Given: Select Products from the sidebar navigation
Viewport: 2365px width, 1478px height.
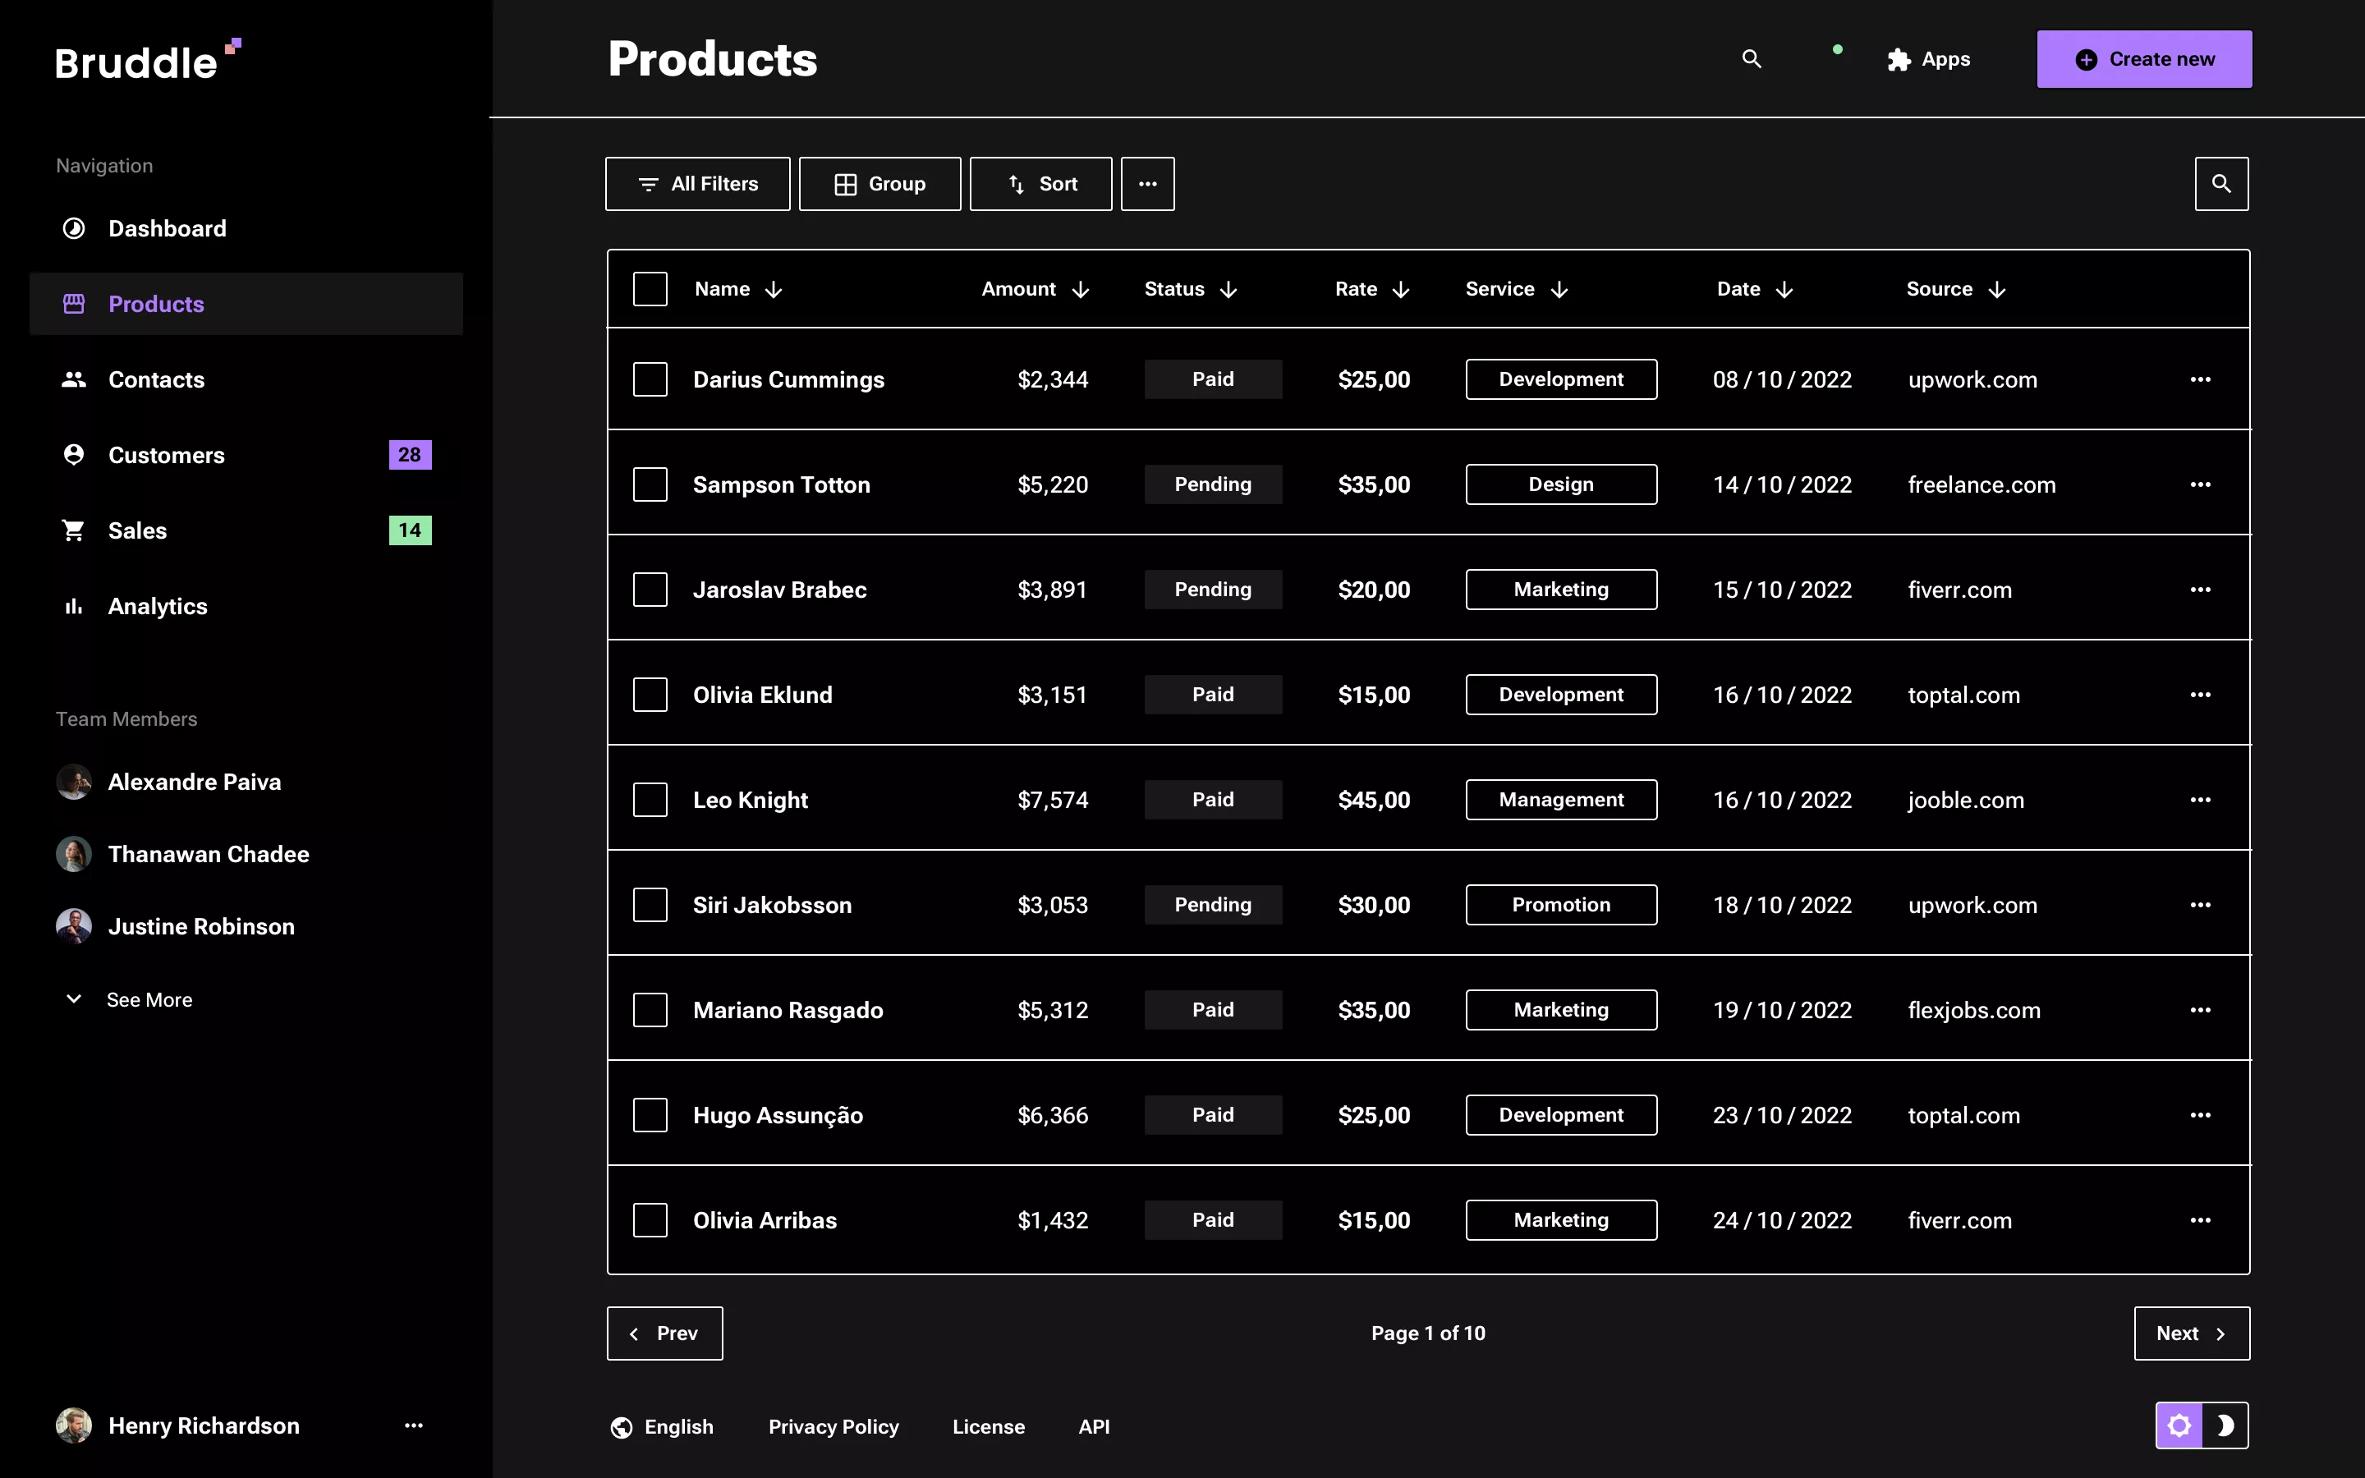Looking at the screenshot, I should click(x=155, y=303).
